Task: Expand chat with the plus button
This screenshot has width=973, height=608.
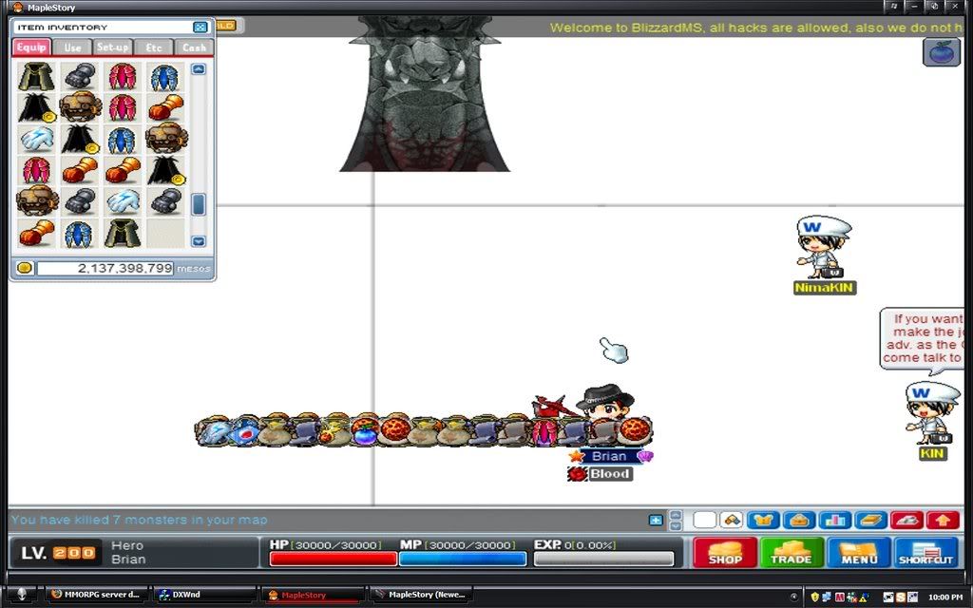Action: [x=656, y=520]
